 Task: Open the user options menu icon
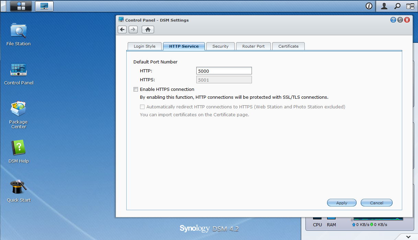(x=384, y=6)
